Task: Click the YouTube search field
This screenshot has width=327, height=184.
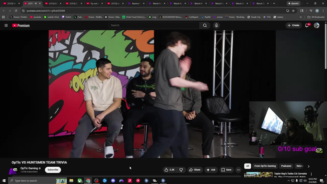Action: pos(154,25)
